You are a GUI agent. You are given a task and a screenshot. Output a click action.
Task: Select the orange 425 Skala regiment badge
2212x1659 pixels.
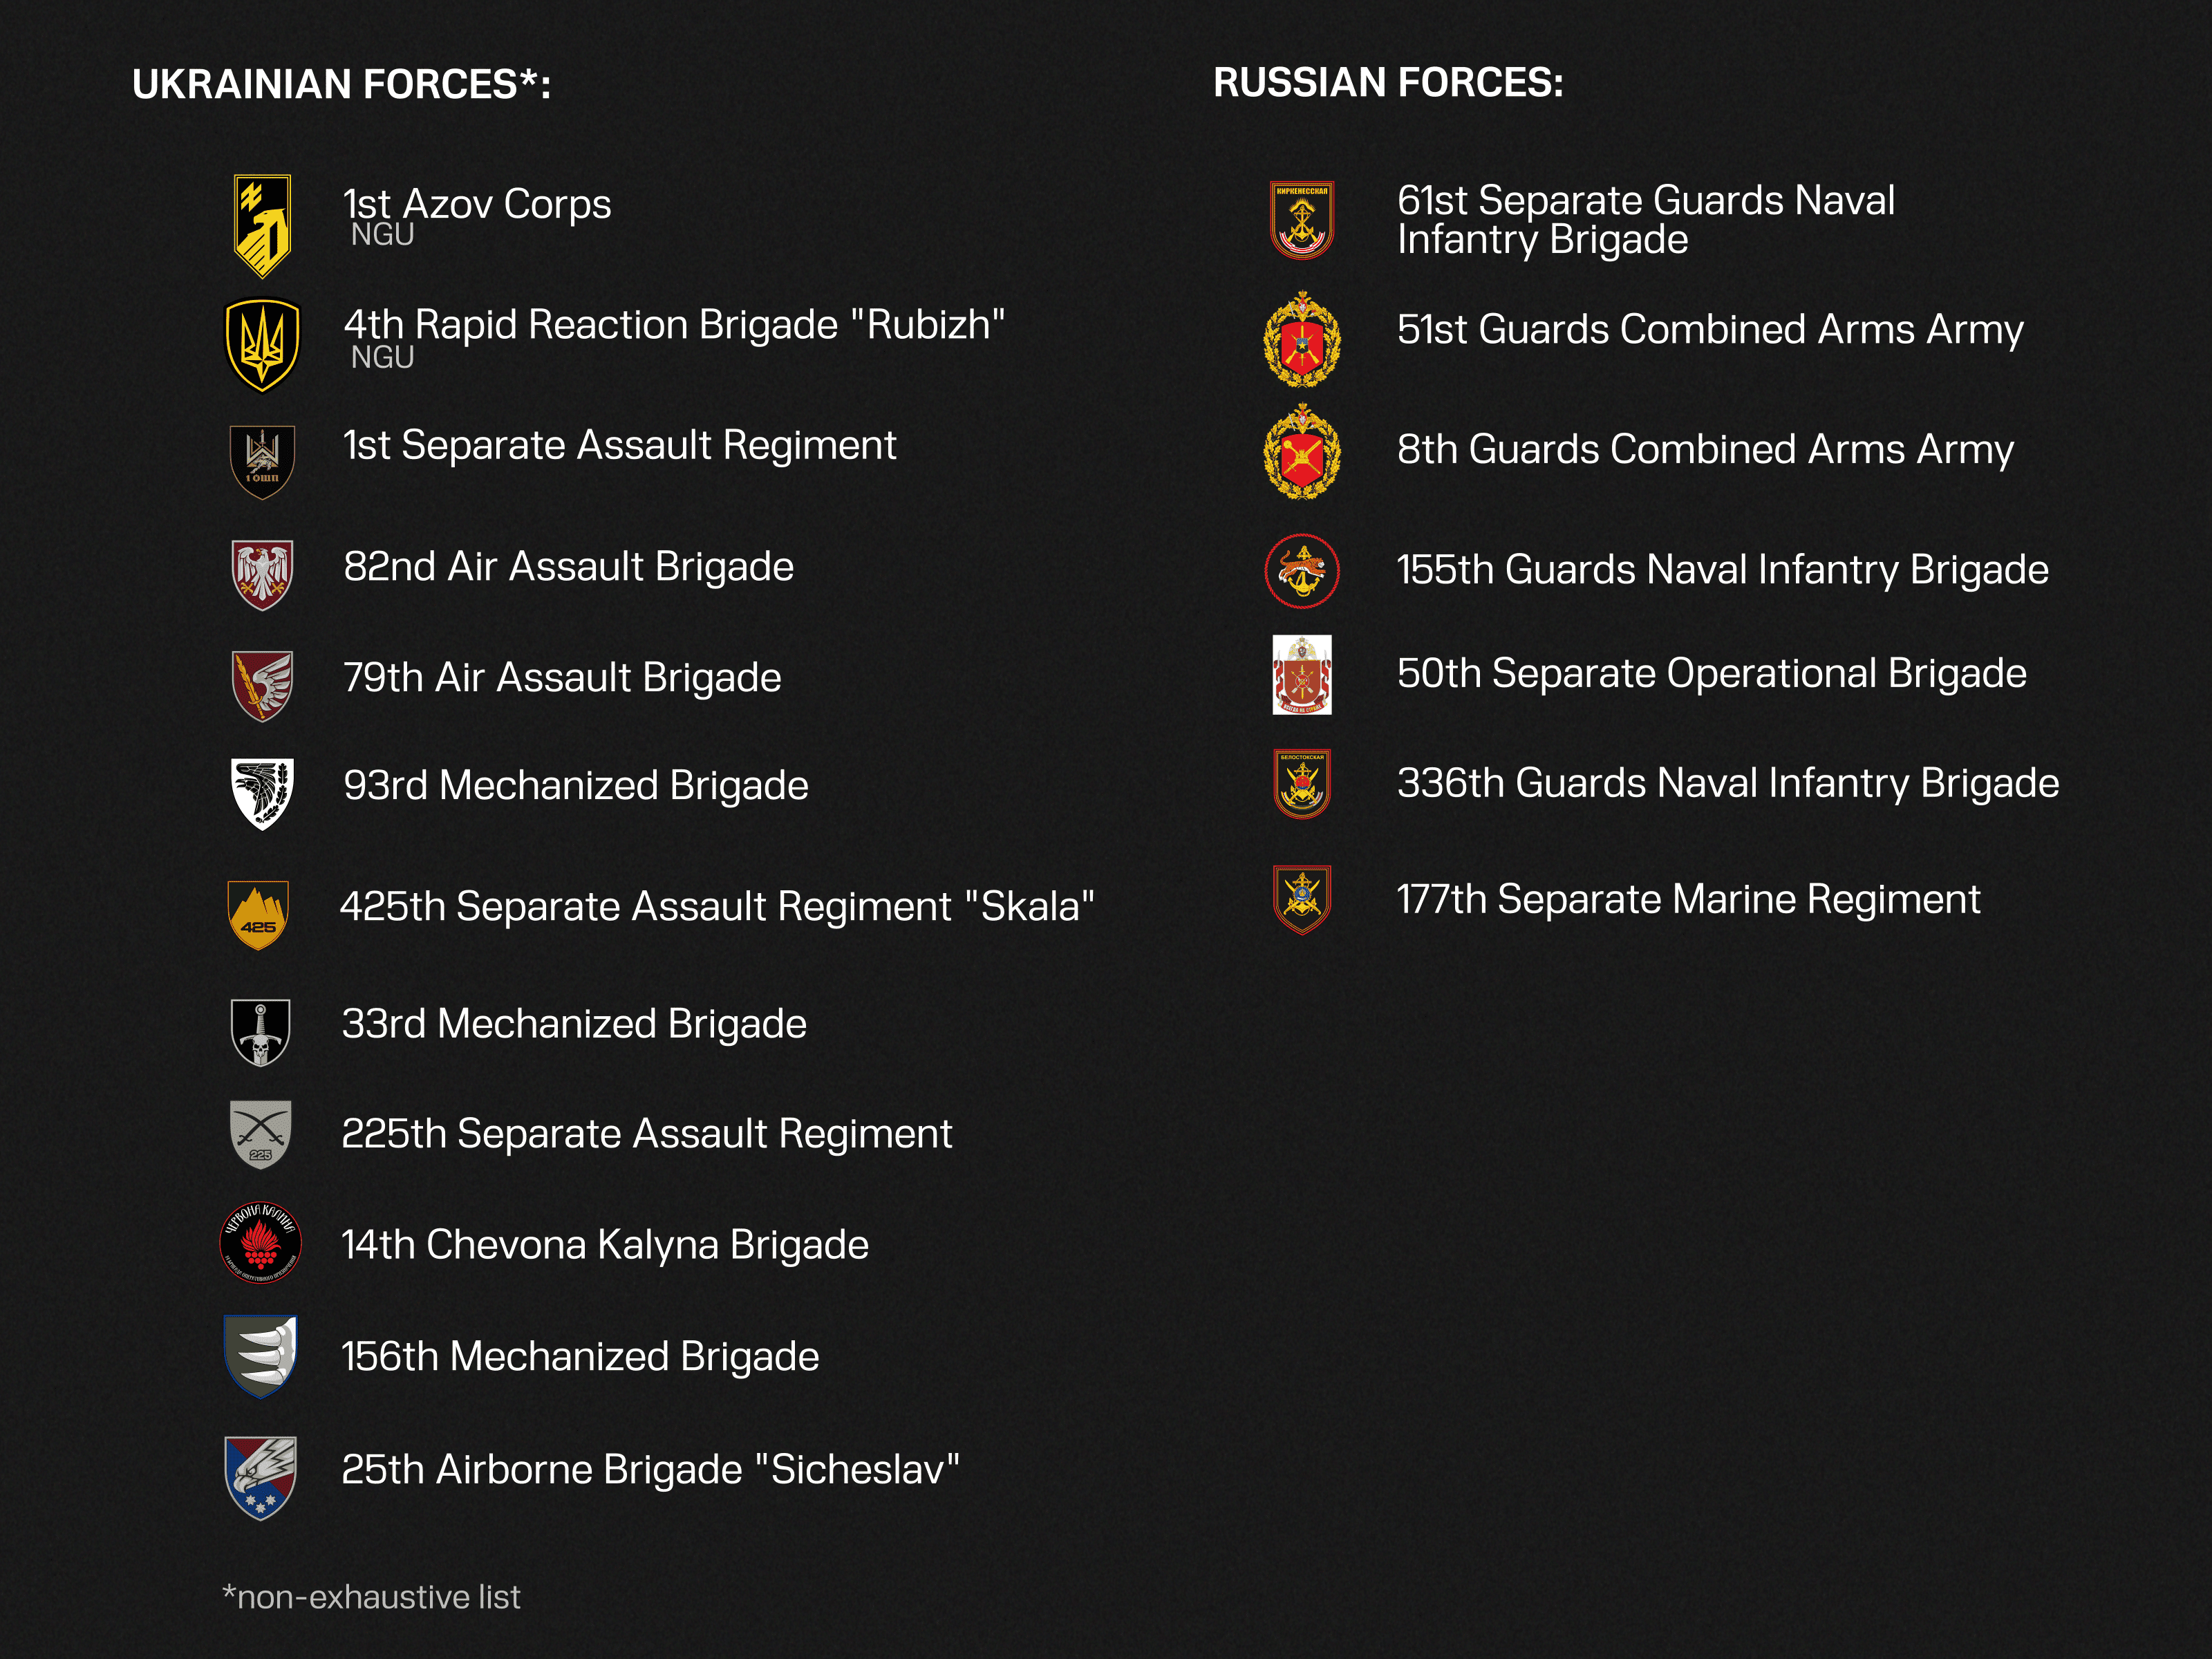258,914
